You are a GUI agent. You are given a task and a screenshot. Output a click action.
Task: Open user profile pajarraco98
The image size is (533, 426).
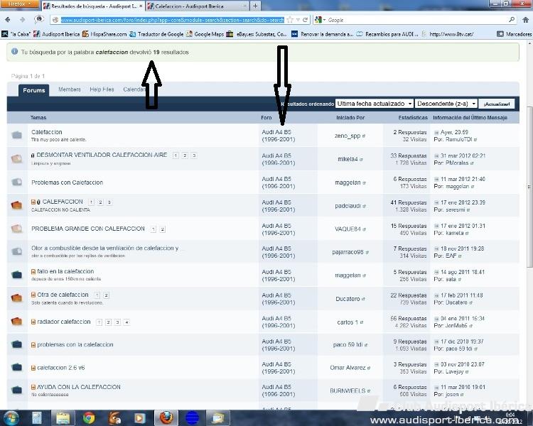(x=348, y=252)
